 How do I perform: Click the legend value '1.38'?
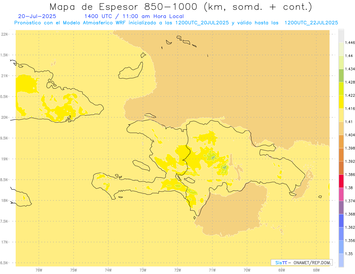click(349, 188)
